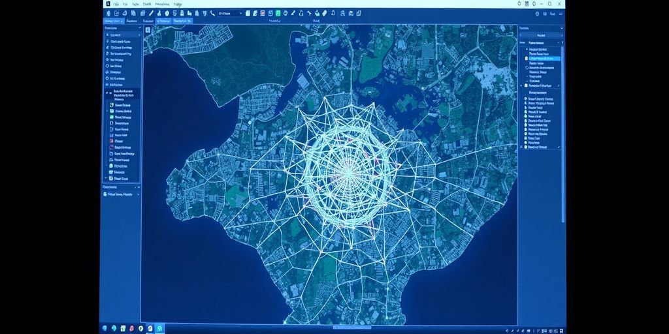Screen dimensions: 669x334
Task: Click the center hub of the radial network on the map
Action: coord(349,172)
